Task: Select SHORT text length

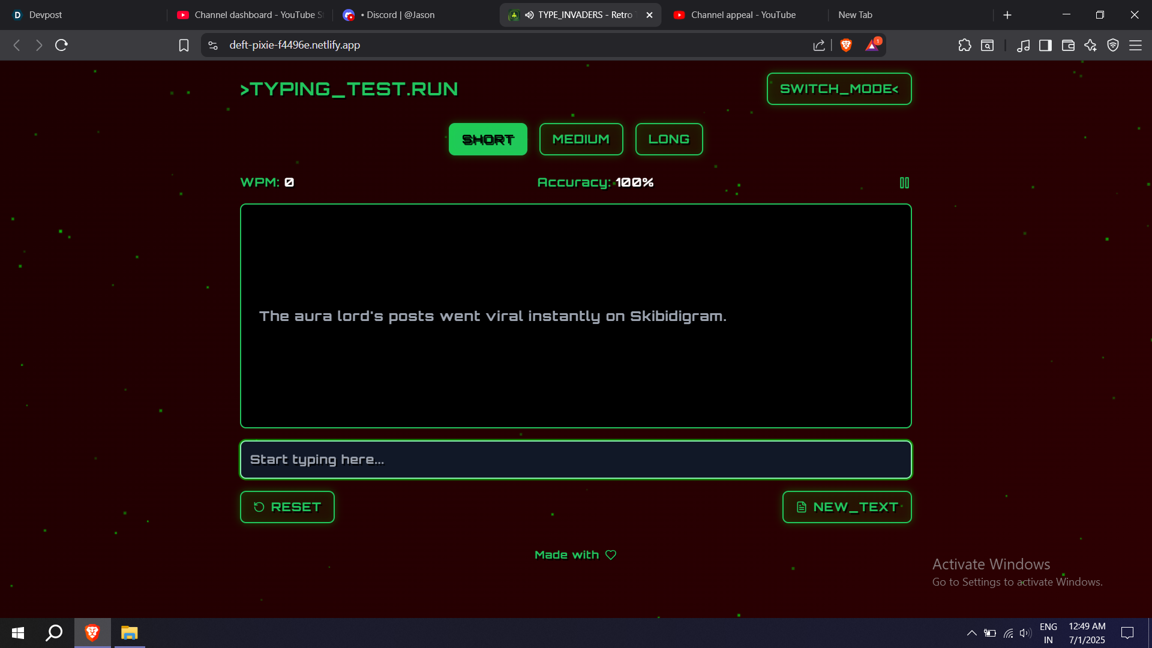Action: (x=488, y=139)
